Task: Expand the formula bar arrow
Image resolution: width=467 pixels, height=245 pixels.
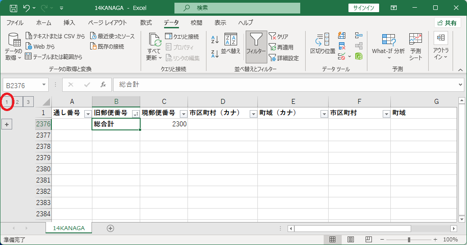Action: point(461,85)
